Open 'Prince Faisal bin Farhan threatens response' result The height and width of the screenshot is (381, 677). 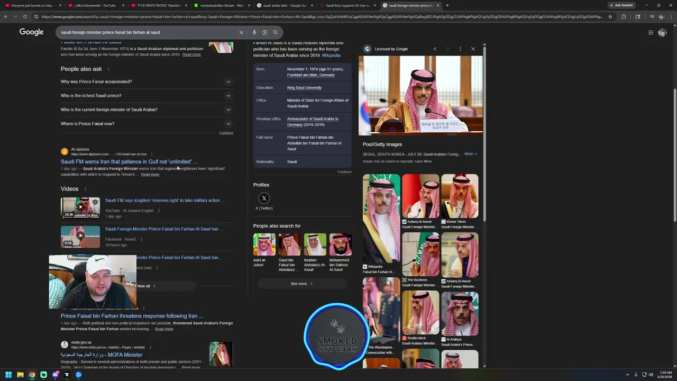[x=132, y=316]
